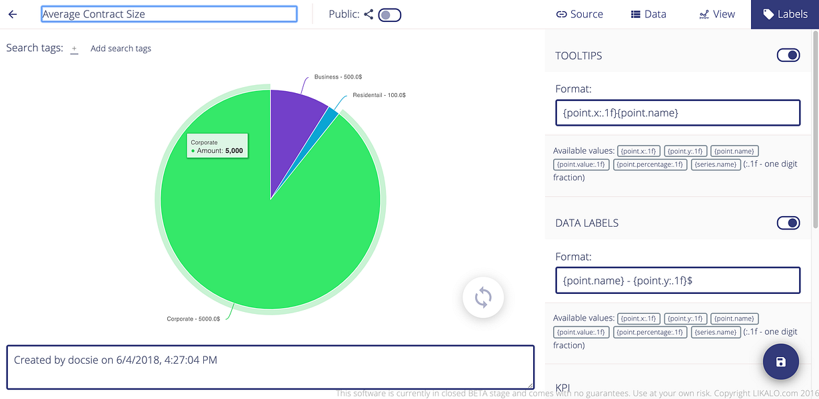Insert {point.percentage:.1f} chip under Tooltips
This screenshot has width=819, height=399.
(x=649, y=164)
